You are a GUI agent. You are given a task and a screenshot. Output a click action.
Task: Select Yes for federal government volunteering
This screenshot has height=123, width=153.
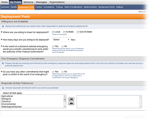[53, 46]
